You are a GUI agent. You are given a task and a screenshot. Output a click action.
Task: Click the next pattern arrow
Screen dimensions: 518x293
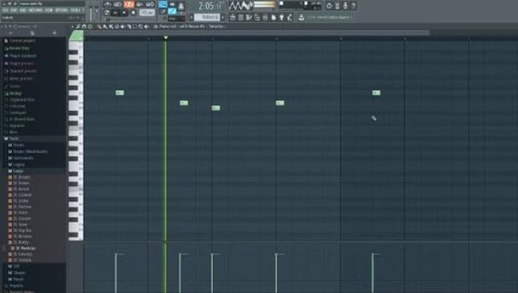click(222, 17)
